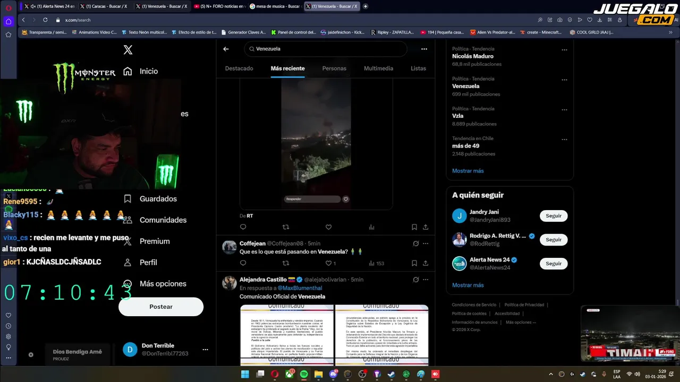
Task: Open Guardados bookmark icon in sidebar
Action: pos(127,198)
